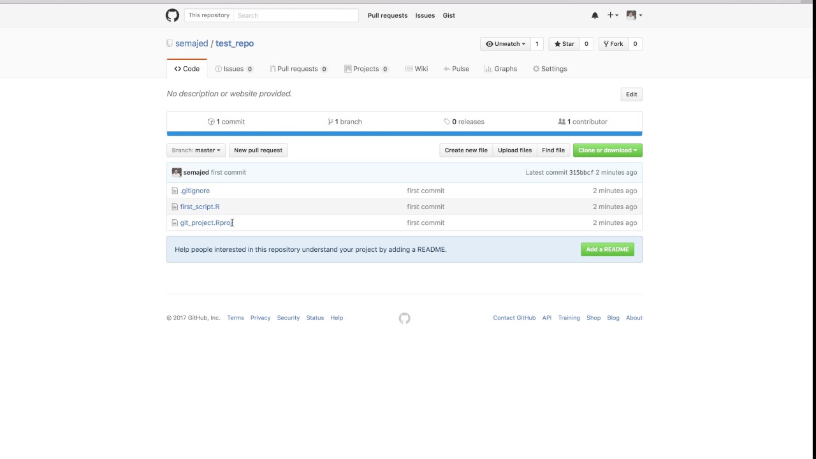Click the GitHub Octocat logo in header
Viewport: 816px width, 459px height.
point(172,15)
